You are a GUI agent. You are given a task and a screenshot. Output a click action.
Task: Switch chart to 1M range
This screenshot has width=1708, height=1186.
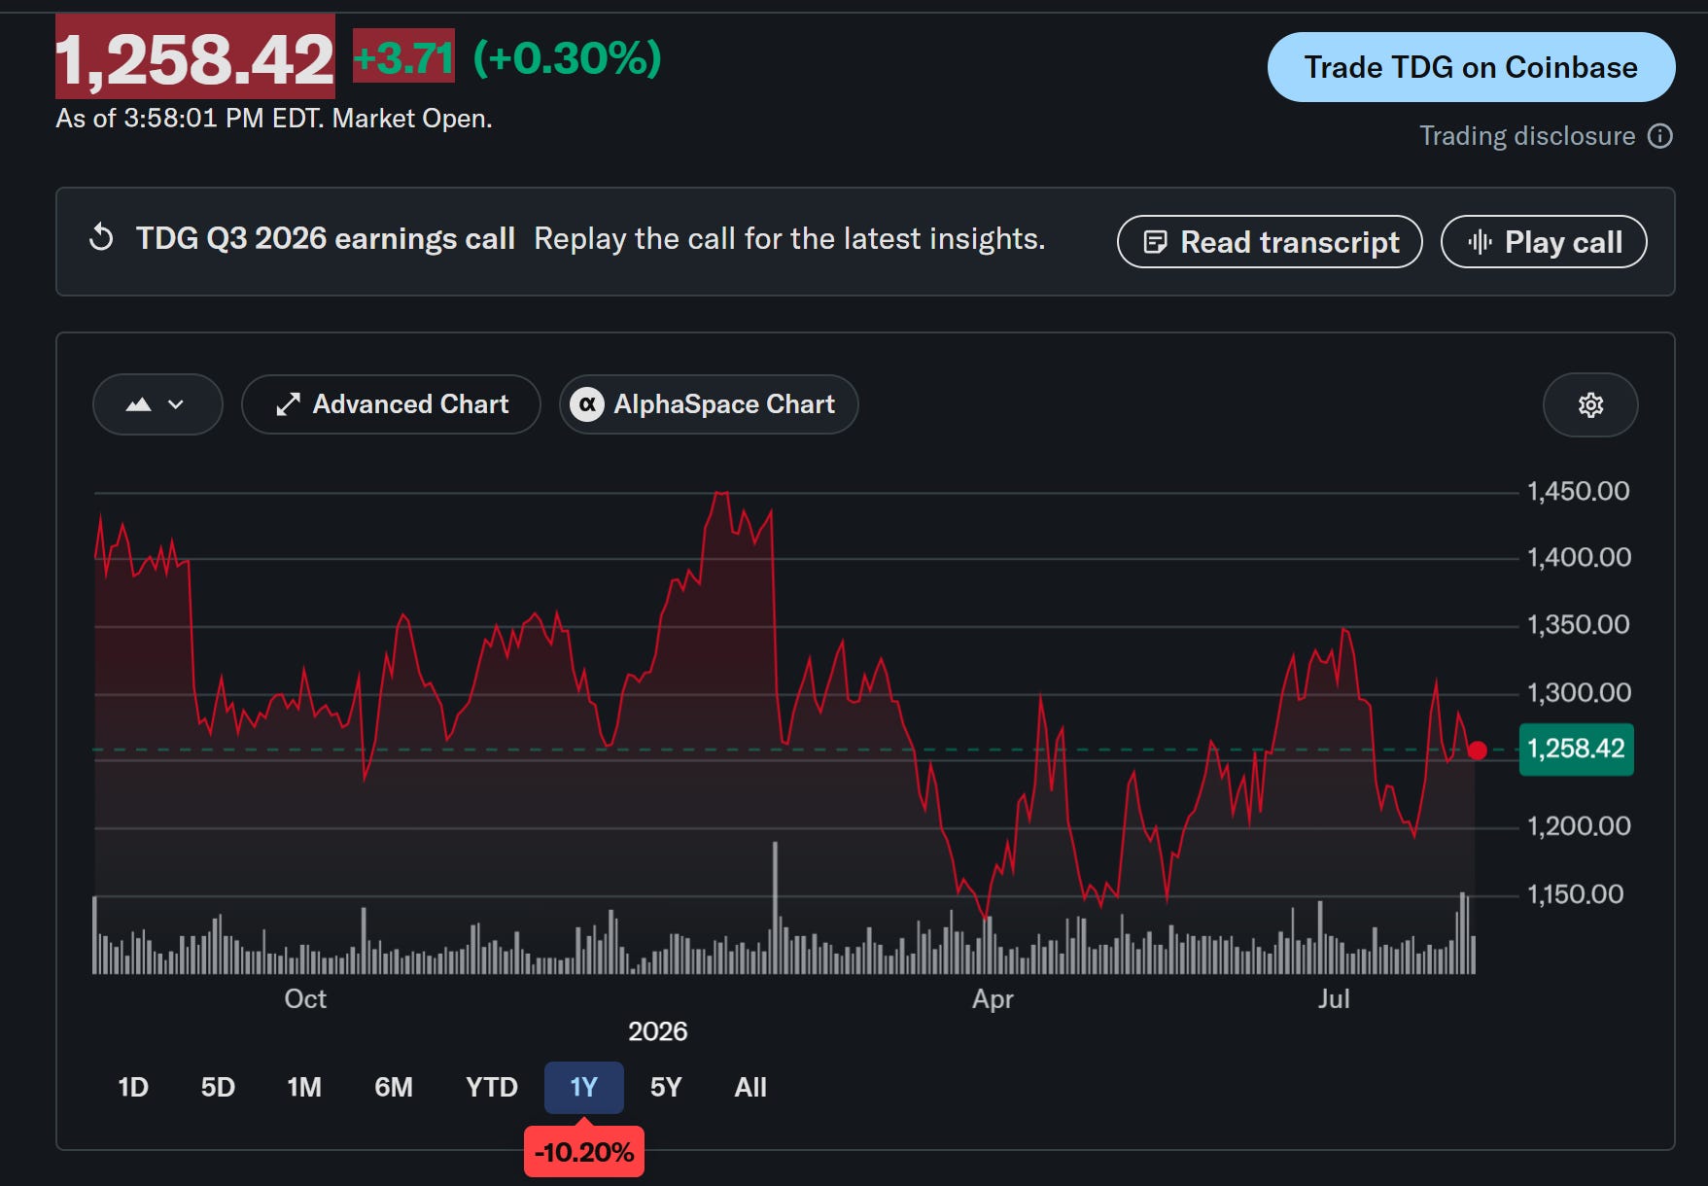pyautogui.click(x=304, y=1087)
